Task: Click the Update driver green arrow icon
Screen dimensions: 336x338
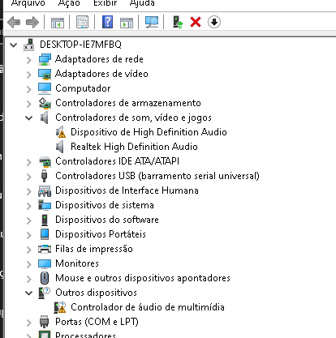Action: coord(178,22)
